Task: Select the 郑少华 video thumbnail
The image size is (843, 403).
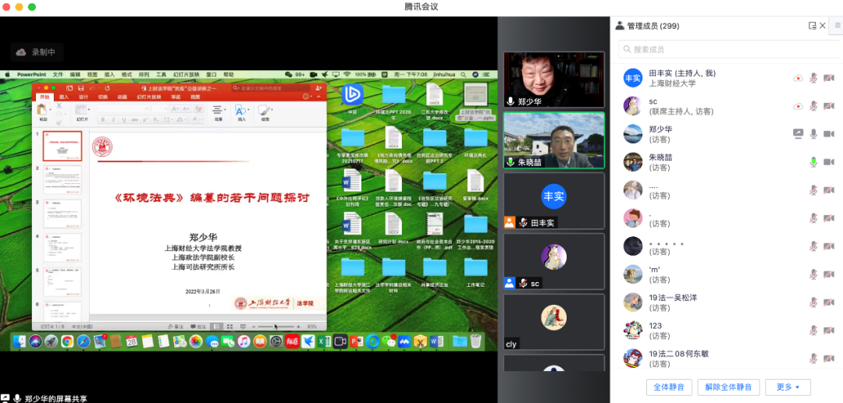Action: pos(553,80)
